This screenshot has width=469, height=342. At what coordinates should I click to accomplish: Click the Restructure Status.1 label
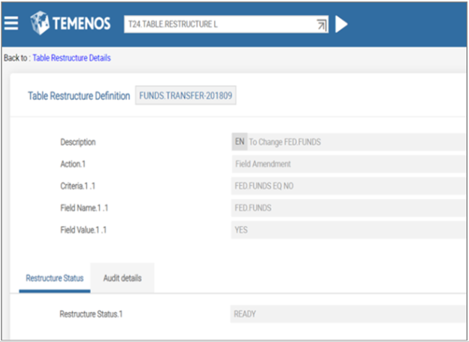[91, 314]
